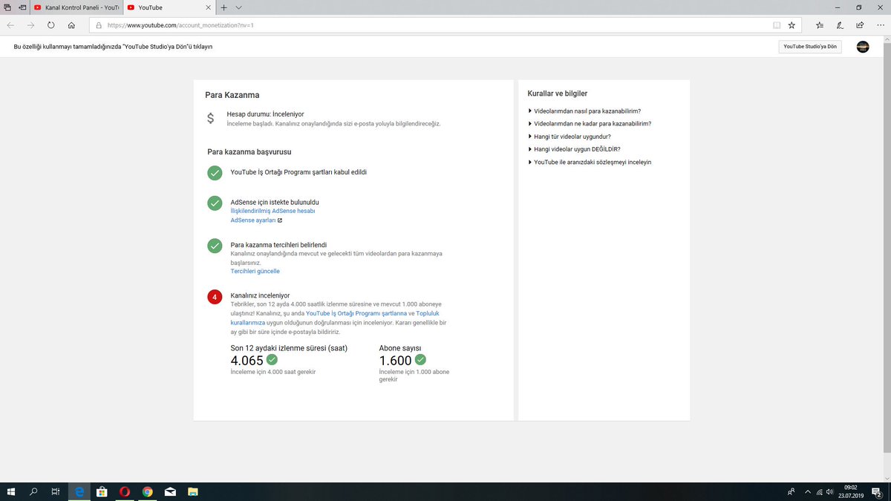Go to browser home page icon
Image resolution: width=891 pixels, height=501 pixels.
pyautogui.click(x=71, y=24)
